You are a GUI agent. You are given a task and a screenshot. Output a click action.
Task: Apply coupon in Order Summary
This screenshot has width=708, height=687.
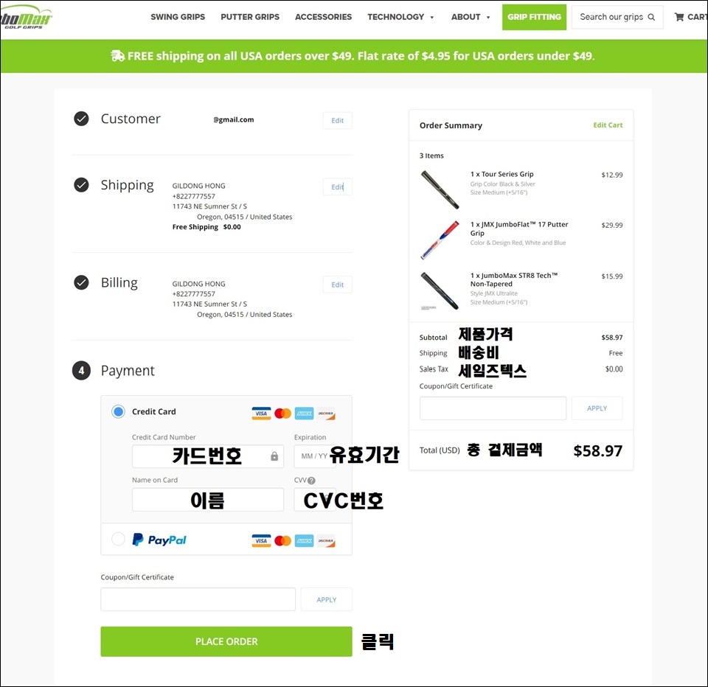597,408
